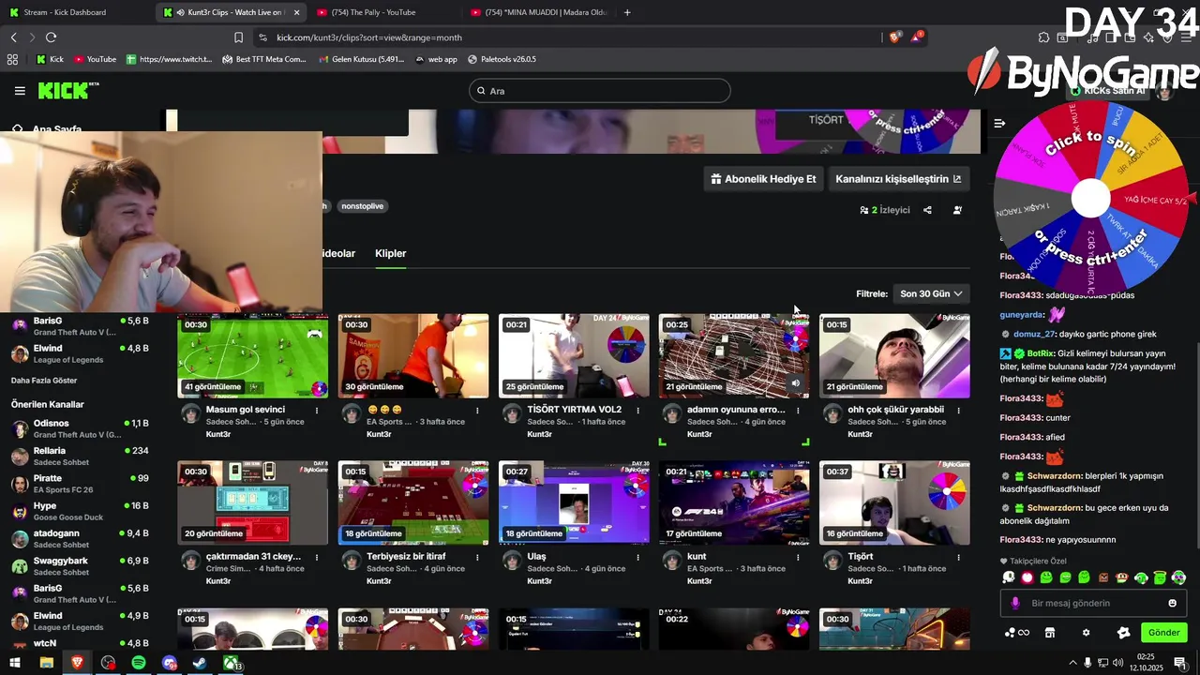Image resolution: width=1200 pixels, height=675 pixels.
Task: Unmute via speaker icon on adamın oyununa thumbnail
Action: point(795,382)
